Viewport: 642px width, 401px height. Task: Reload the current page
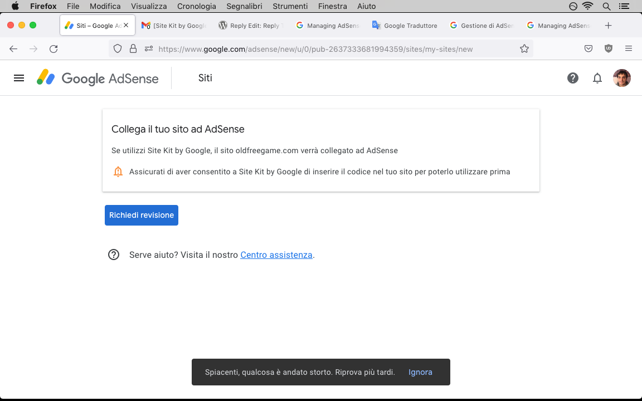(53, 48)
